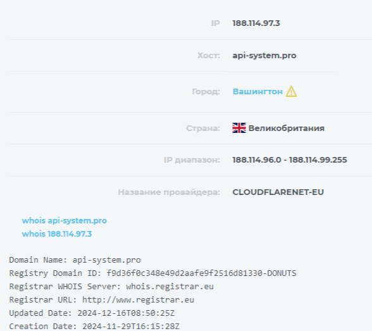The image size is (372, 331).
Task: Click the Updated Date line
Action: click(x=92, y=313)
